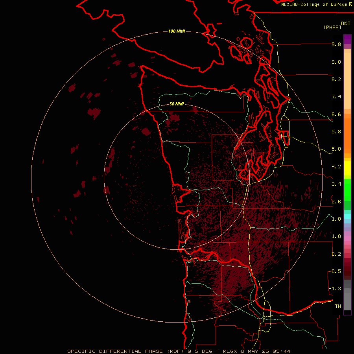Click the 1.8 scale value

point(336,219)
